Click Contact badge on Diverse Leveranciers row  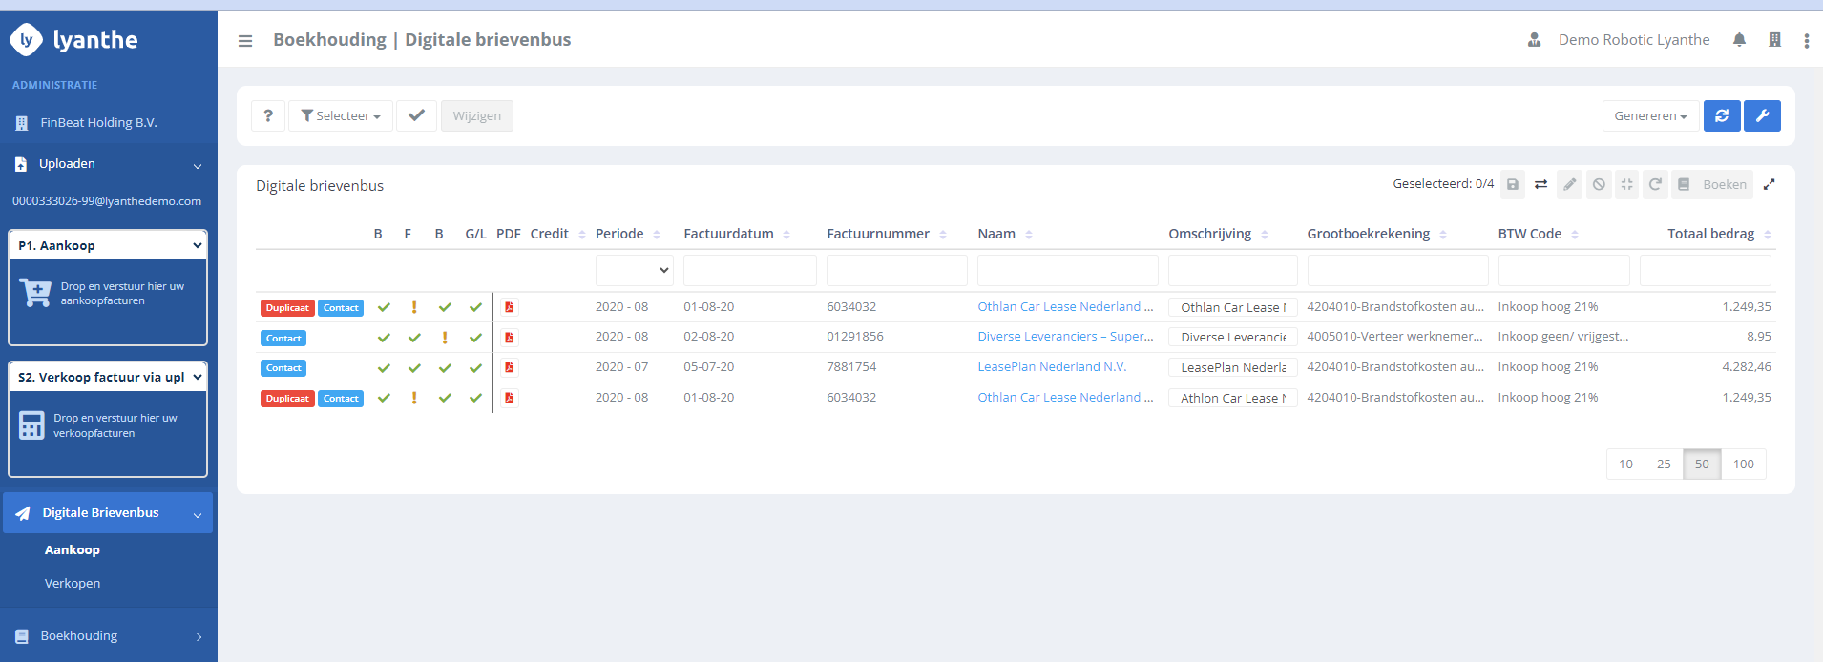283,339
